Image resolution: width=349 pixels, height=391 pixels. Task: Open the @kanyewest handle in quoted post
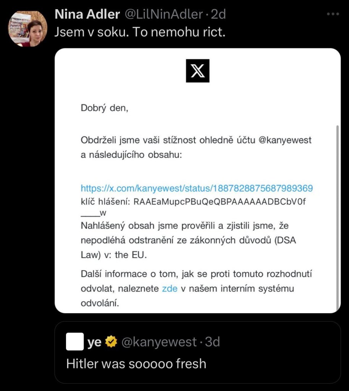(x=159, y=342)
